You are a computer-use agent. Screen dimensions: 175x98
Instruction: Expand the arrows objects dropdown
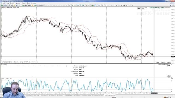coord(128,5)
